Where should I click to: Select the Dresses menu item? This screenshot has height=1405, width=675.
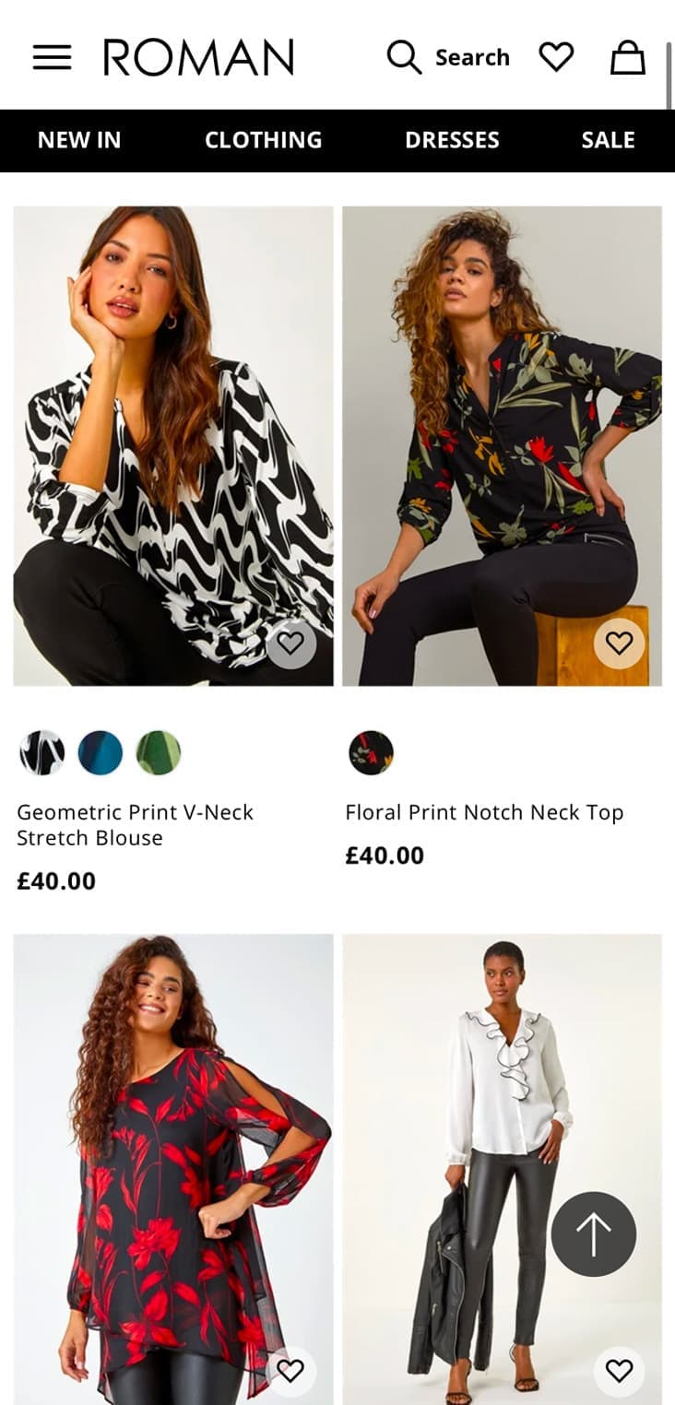452,140
